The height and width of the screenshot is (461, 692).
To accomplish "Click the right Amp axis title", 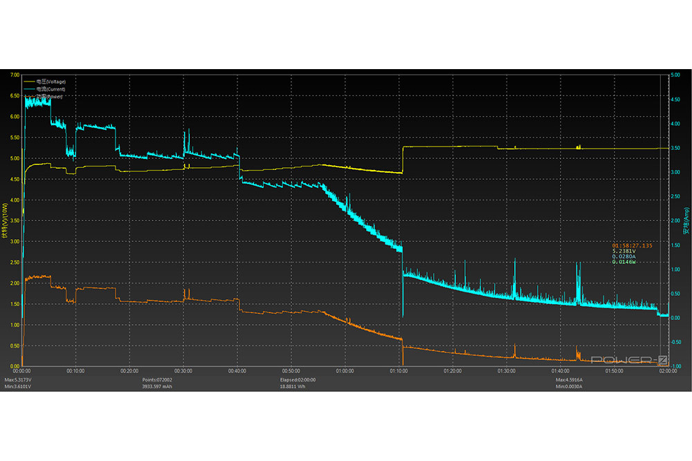I will (685, 221).
